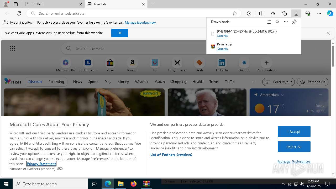The image size is (336, 189).
Task: Open the Deals shortcut
Action: pyautogui.click(x=199, y=65)
